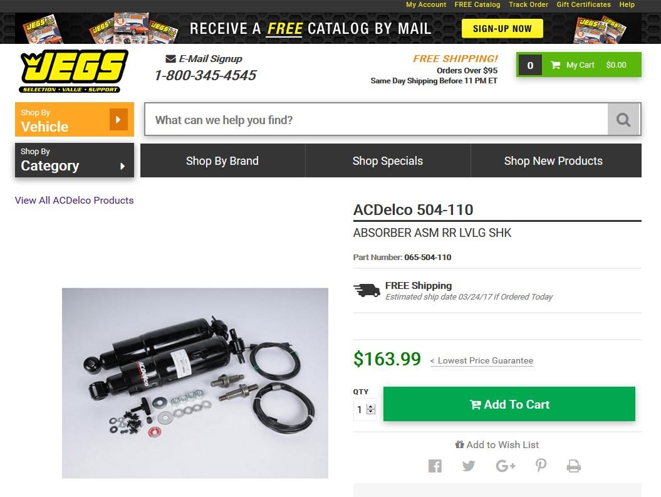Open the My Cart shopping cart
This screenshot has width=661, height=497.
click(x=579, y=65)
